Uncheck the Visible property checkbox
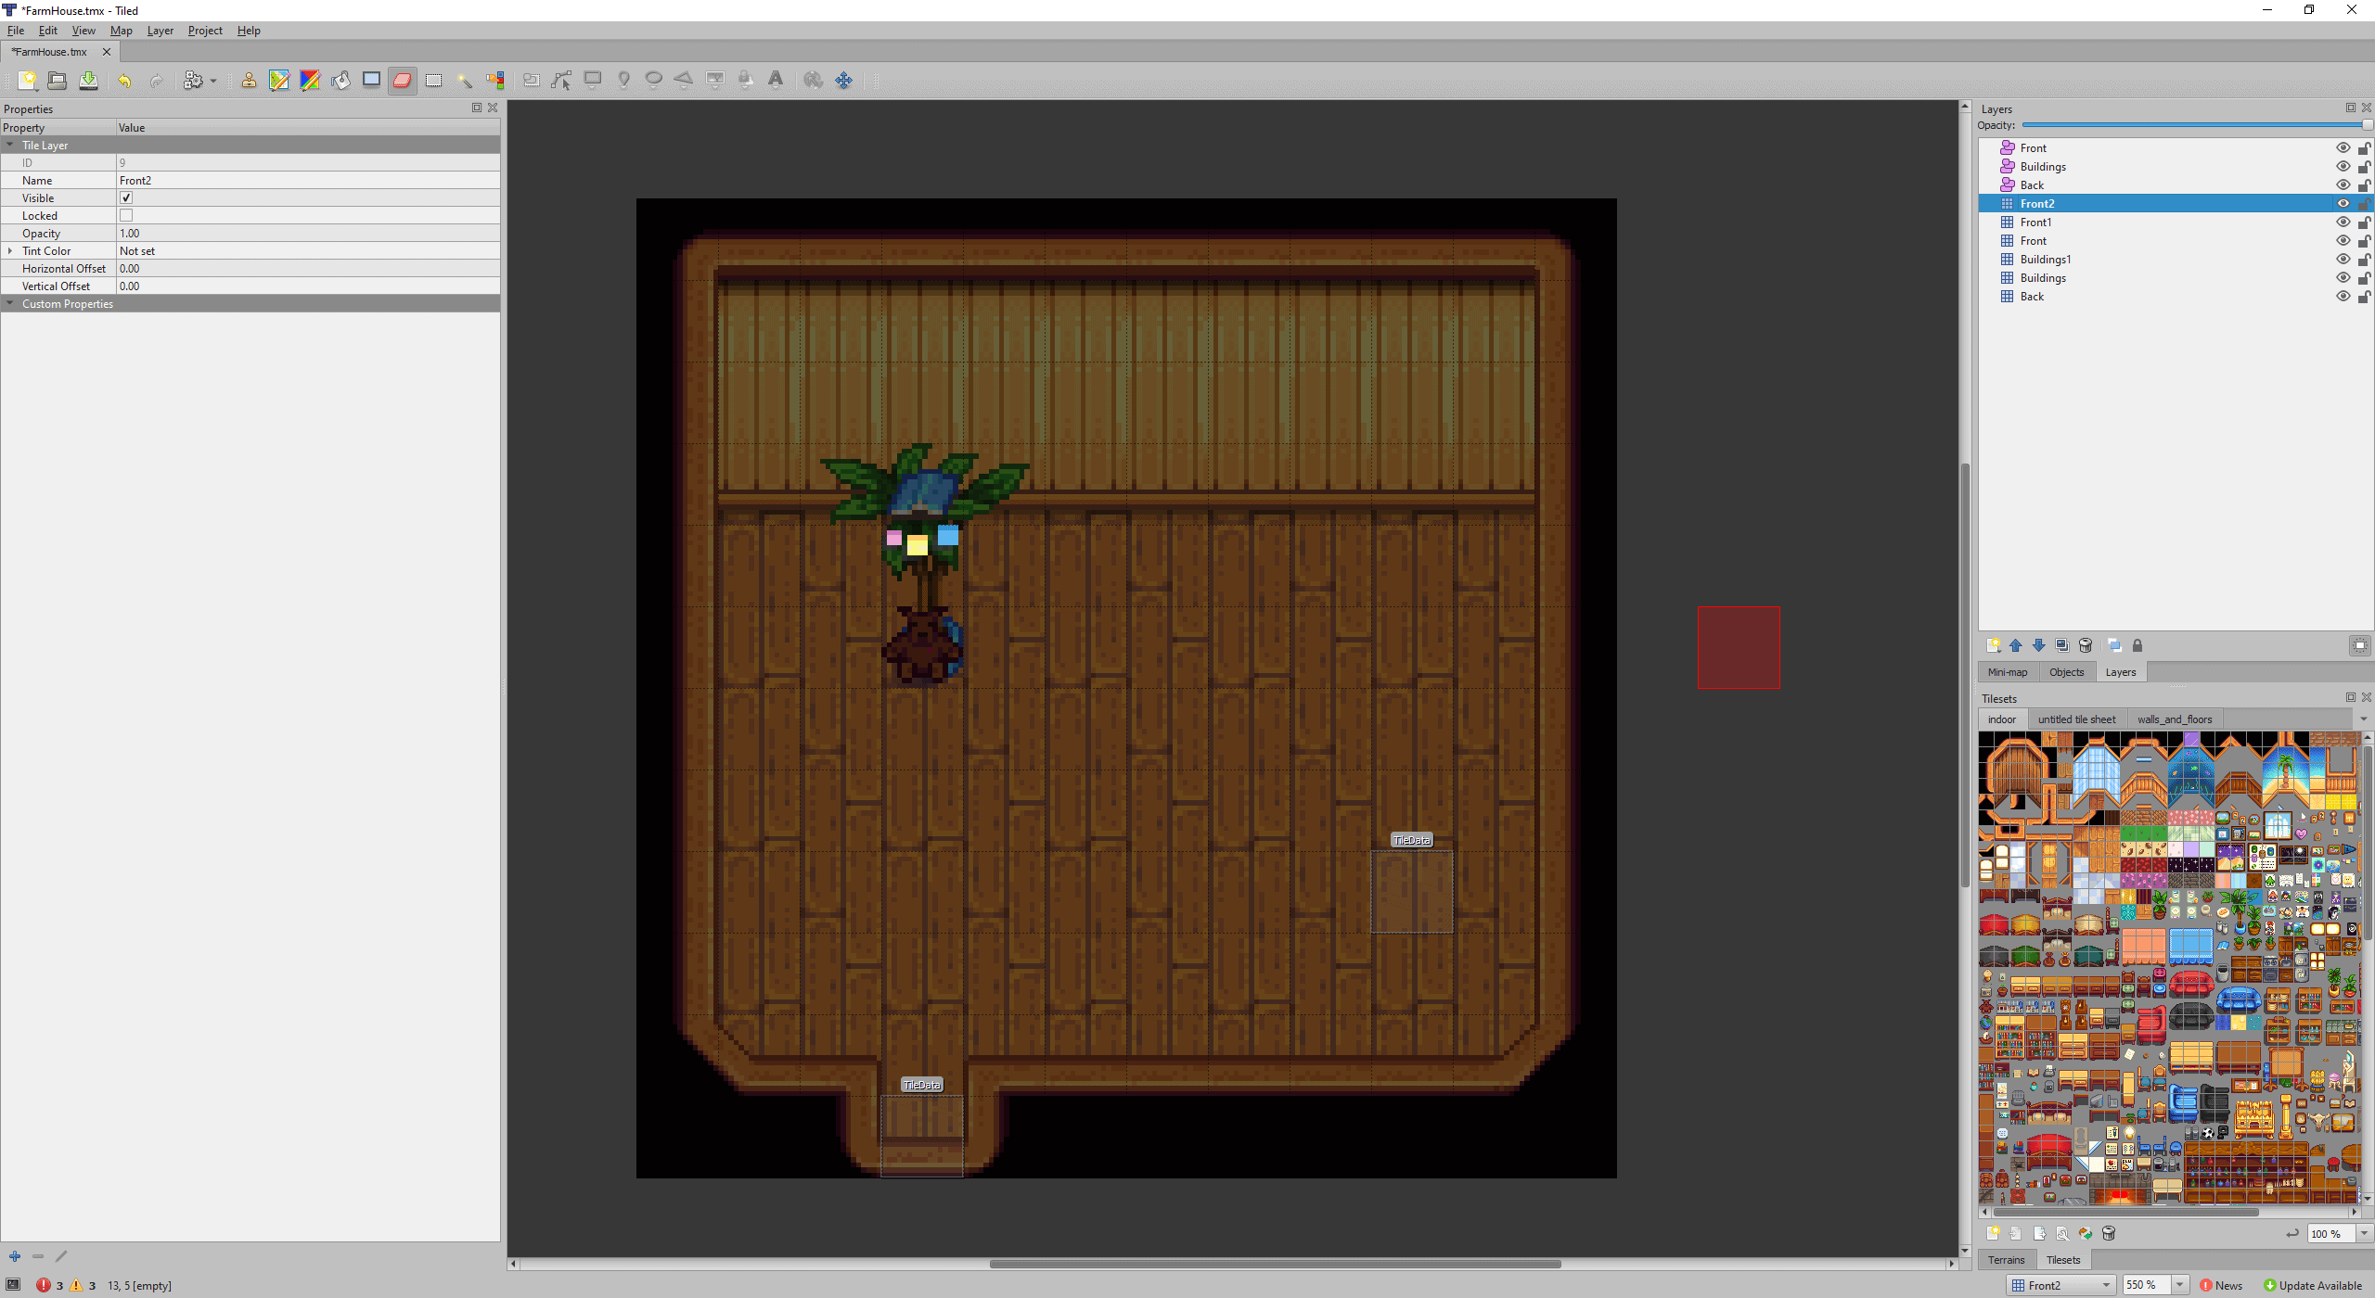The height and width of the screenshot is (1298, 2375). (x=126, y=197)
